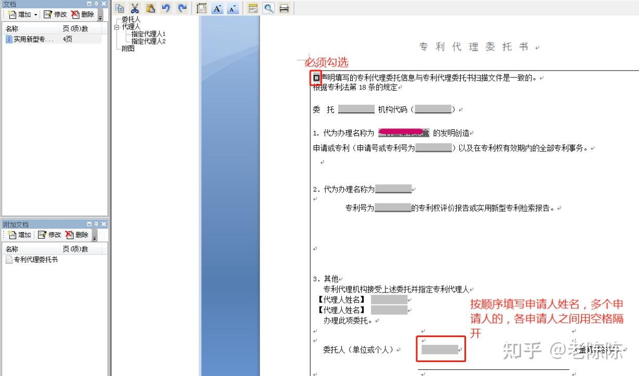Click the Cut scissors icon
Image resolution: width=639 pixels, height=376 pixels.
[x=135, y=8]
